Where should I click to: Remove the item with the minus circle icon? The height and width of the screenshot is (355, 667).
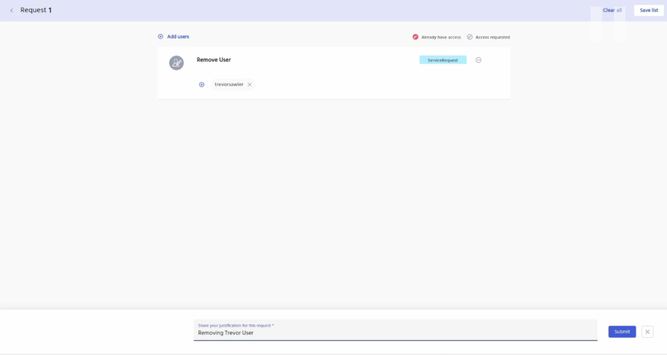click(x=478, y=60)
